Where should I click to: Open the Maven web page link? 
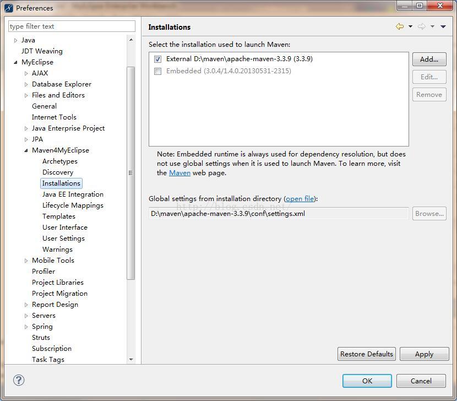(x=179, y=173)
